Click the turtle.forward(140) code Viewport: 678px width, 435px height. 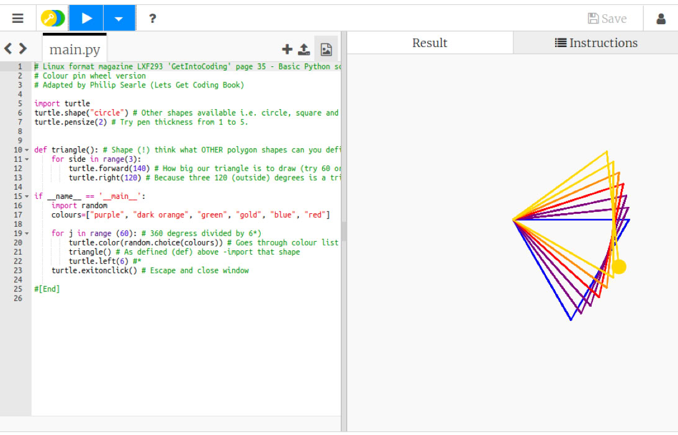(109, 169)
